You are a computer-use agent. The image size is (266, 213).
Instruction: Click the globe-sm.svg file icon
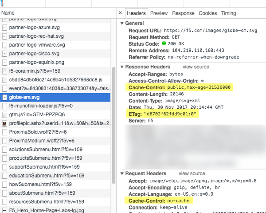(4, 97)
